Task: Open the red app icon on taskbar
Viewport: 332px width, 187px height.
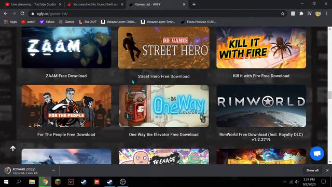Action: [x=97, y=182]
